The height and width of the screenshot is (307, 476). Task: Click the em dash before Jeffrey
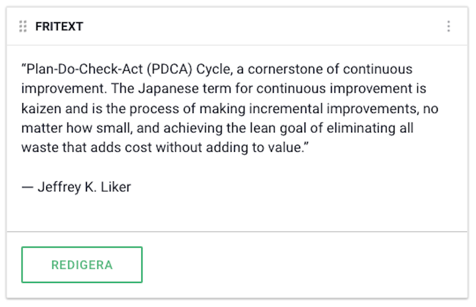[x=27, y=187]
